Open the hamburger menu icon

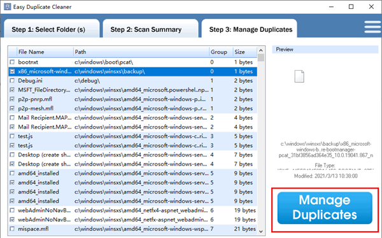pos(372,27)
